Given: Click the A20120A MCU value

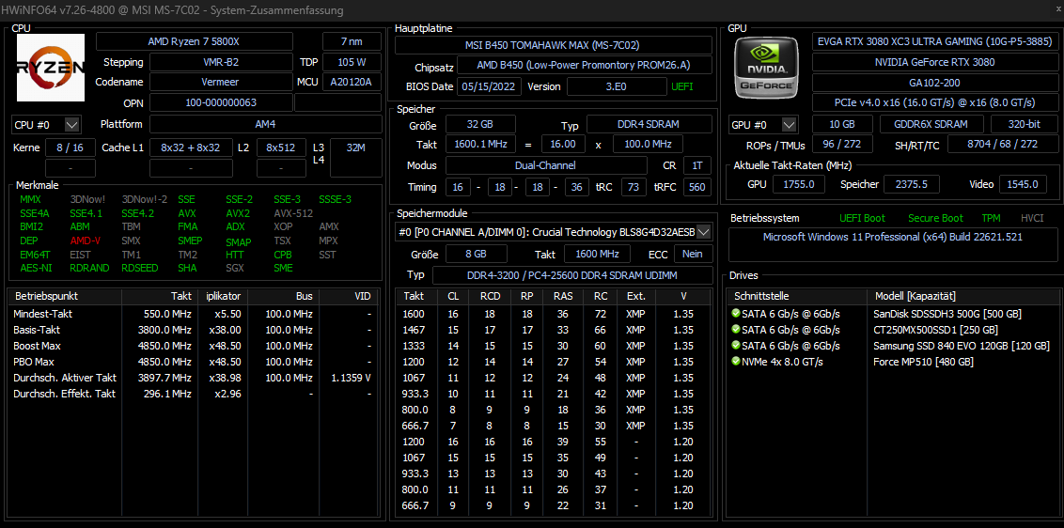Looking at the screenshot, I should click(x=352, y=82).
